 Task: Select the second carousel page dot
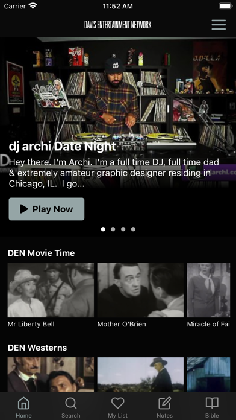[x=113, y=229]
